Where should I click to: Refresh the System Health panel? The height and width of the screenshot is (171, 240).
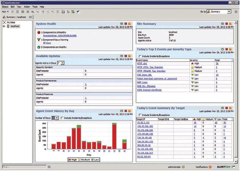point(121,24)
